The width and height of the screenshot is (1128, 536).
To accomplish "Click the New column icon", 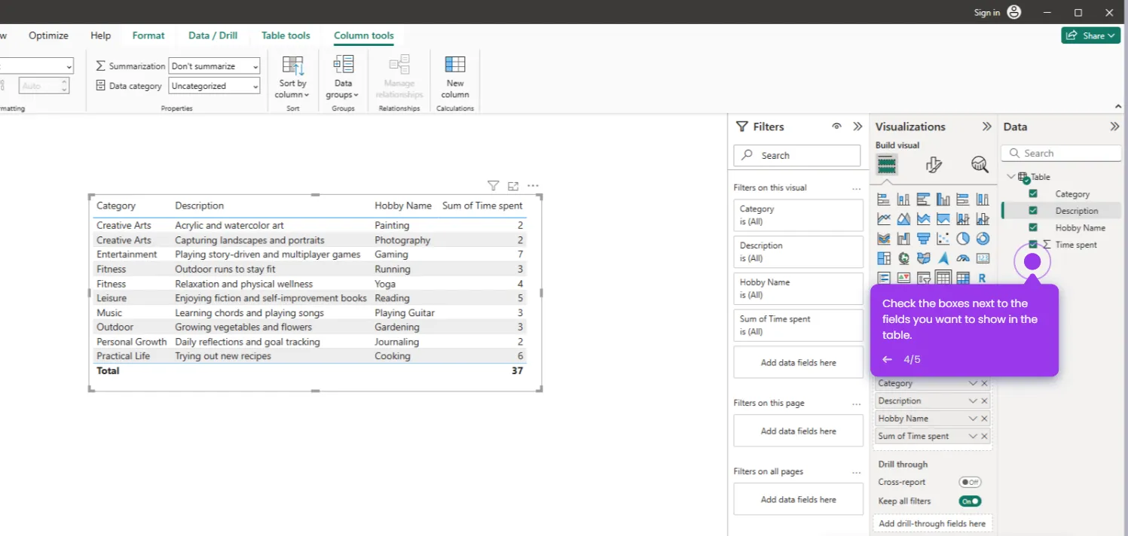I will pyautogui.click(x=455, y=76).
